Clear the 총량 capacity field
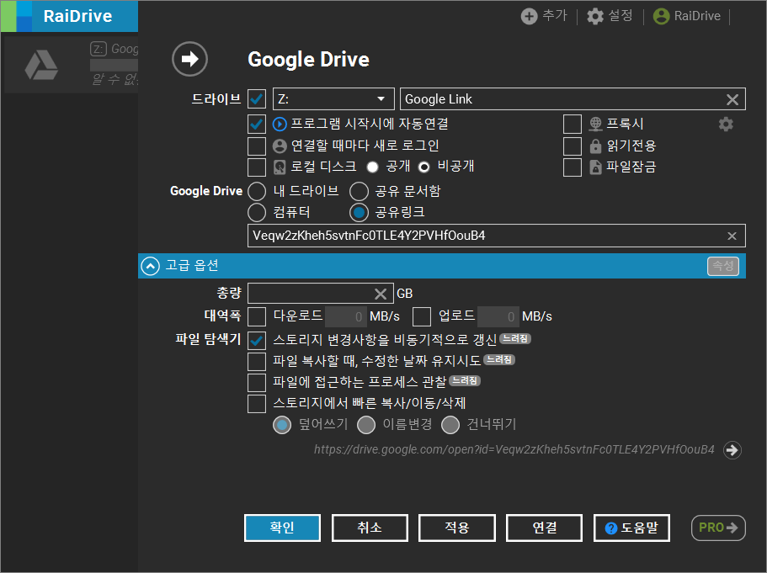 click(380, 294)
